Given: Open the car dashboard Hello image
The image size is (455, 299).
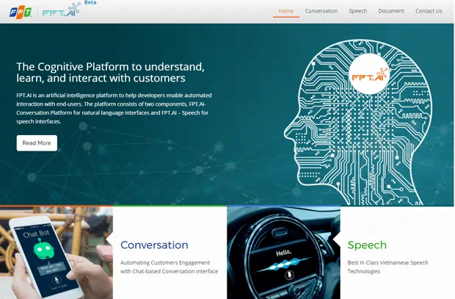Looking at the screenshot, I should pos(283,252).
